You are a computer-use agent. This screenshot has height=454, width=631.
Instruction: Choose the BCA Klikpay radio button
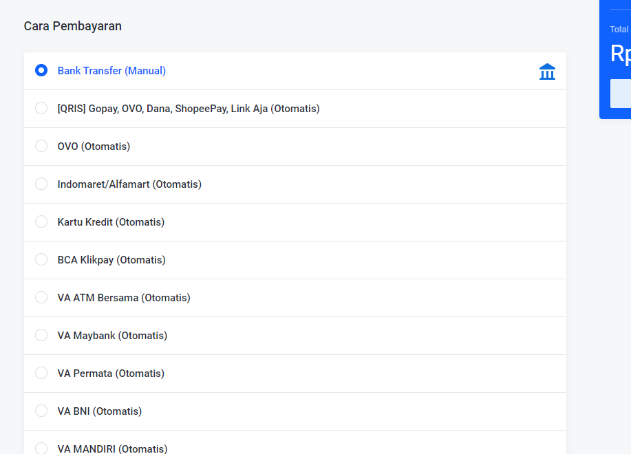click(x=41, y=259)
